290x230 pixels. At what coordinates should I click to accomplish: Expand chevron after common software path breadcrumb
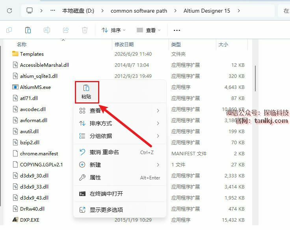175,11
